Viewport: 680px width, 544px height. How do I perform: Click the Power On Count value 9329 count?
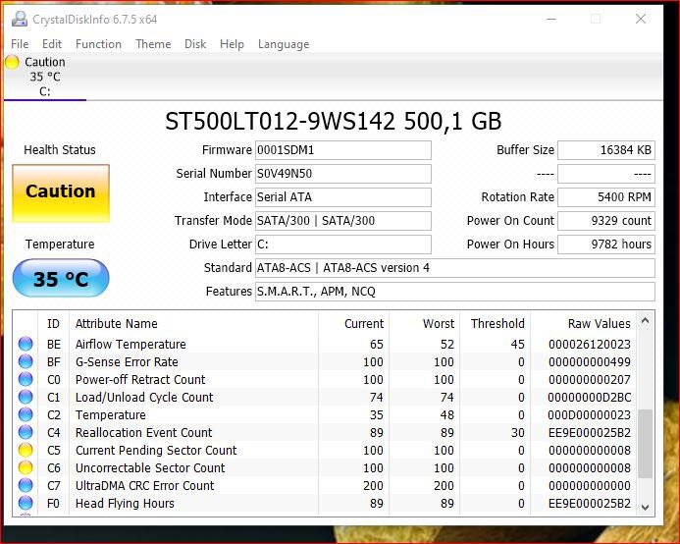[x=606, y=221]
